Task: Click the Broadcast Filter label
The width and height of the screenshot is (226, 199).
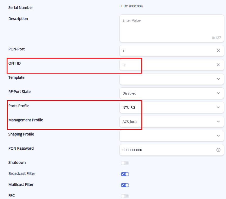Action: 22,174
